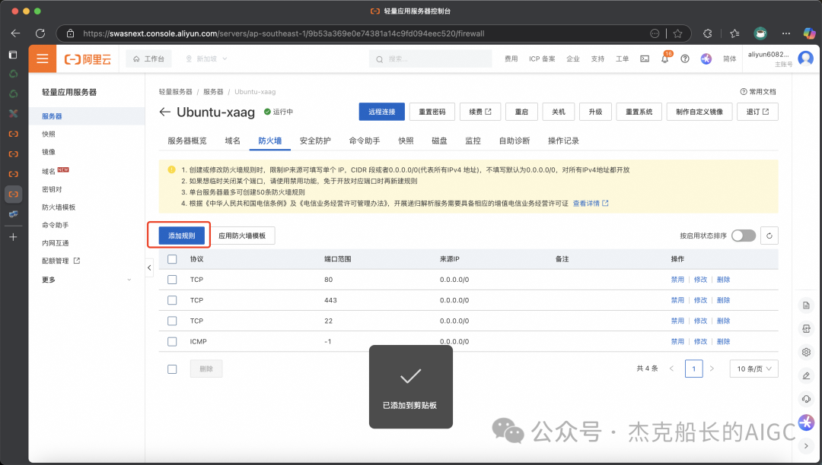The height and width of the screenshot is (465, 822).
Task: Open the Copilot icon in browser toolbar
Action: (809, 33)
